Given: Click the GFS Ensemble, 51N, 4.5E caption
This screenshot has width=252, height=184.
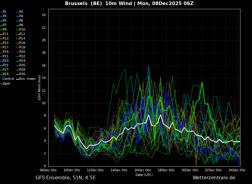Looking at the screenshot, I should (66, 178).
